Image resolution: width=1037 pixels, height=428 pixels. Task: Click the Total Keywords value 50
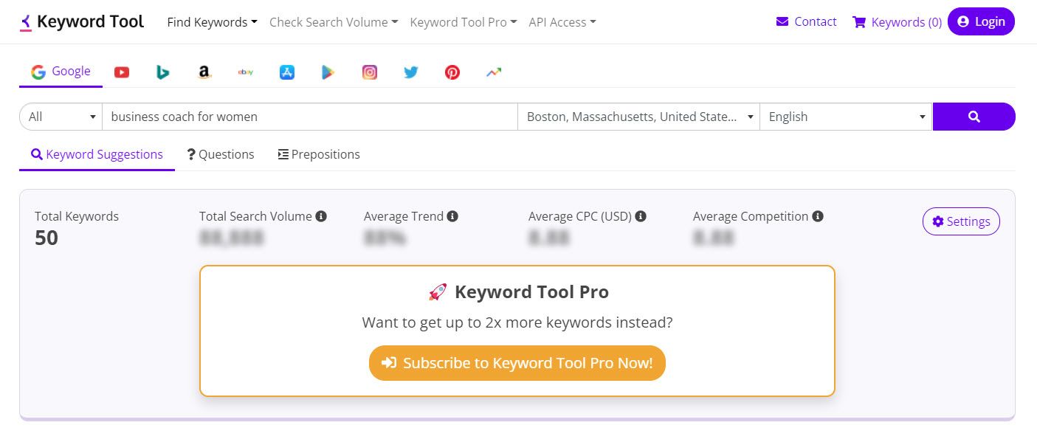(x=46, y=238)
